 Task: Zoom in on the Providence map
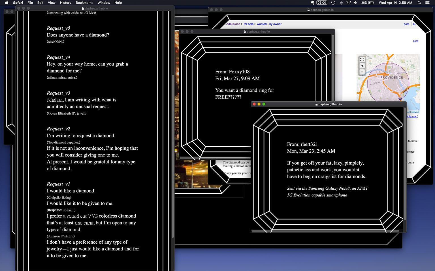[362, 66]
